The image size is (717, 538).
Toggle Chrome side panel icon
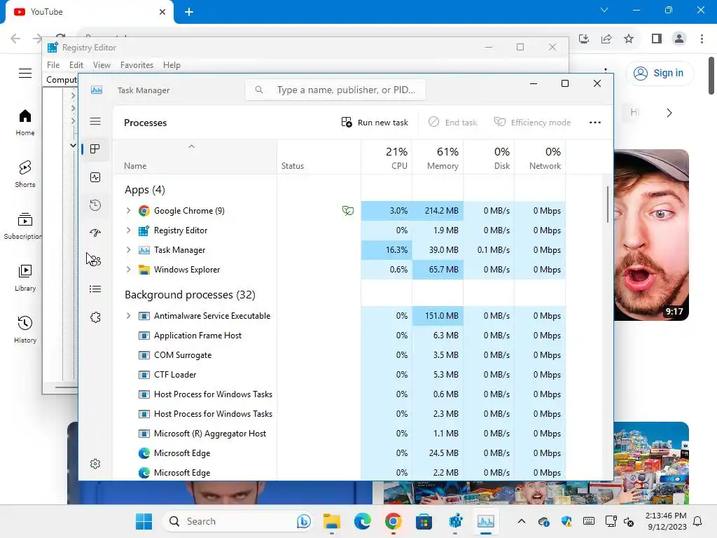[x=657, y=39]
